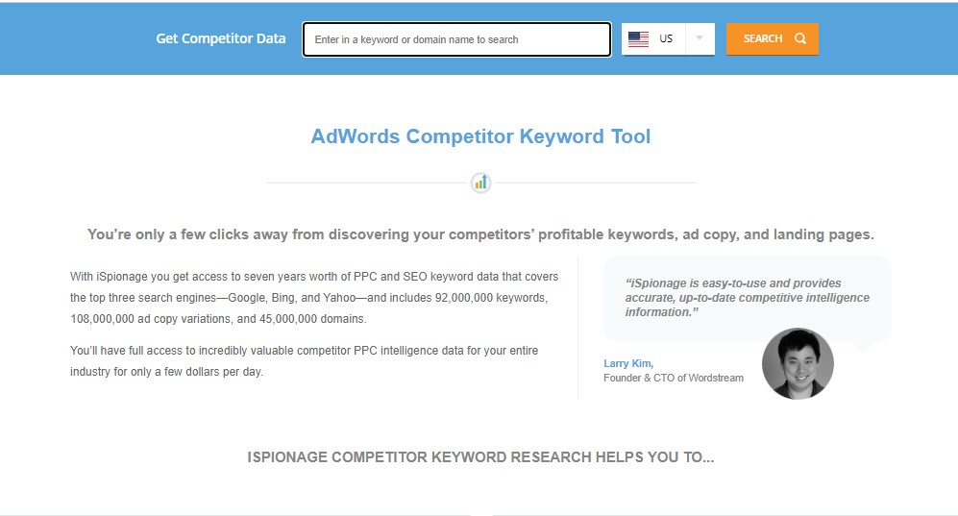The width and height of the screenshot is (958, 516).
Task: Click the paragraph about seven years of data
Action: 314,297
